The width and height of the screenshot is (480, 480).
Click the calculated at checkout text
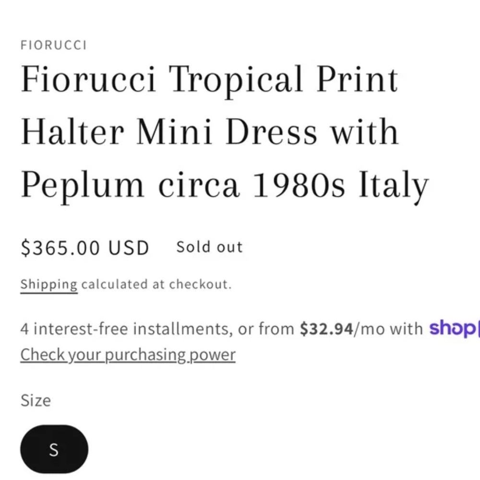click(x=156, y=284)
